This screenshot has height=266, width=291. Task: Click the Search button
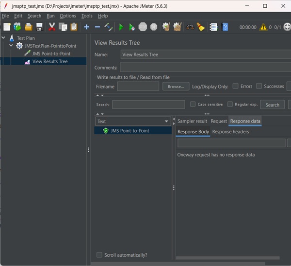[x=272, y=105]
